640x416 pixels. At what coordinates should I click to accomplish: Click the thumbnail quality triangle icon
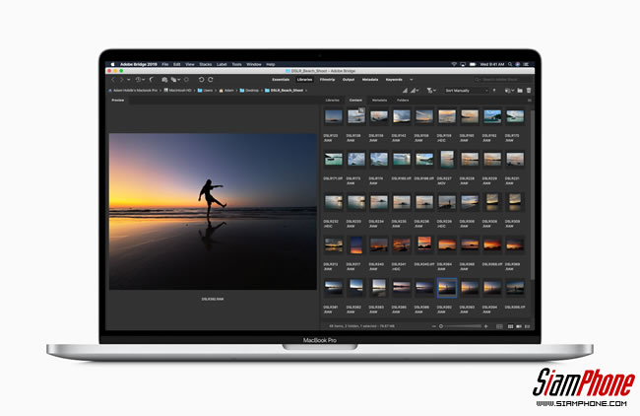point(406,91)
